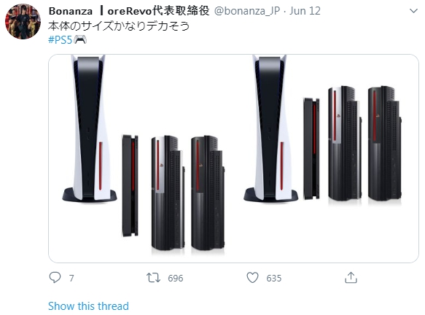
Task: Click the Bonanza oreRevo display name
Action: [x=129, y=11]
